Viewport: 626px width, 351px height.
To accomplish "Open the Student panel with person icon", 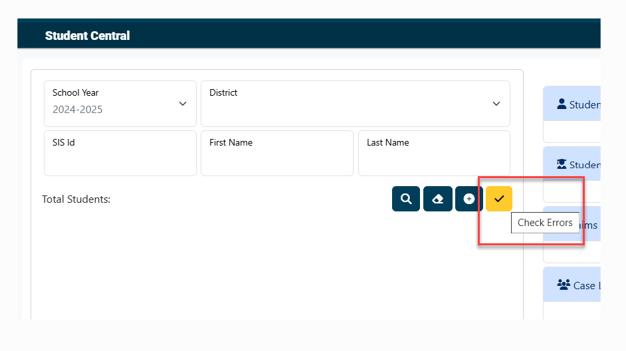I will click(x=572, y=104).
